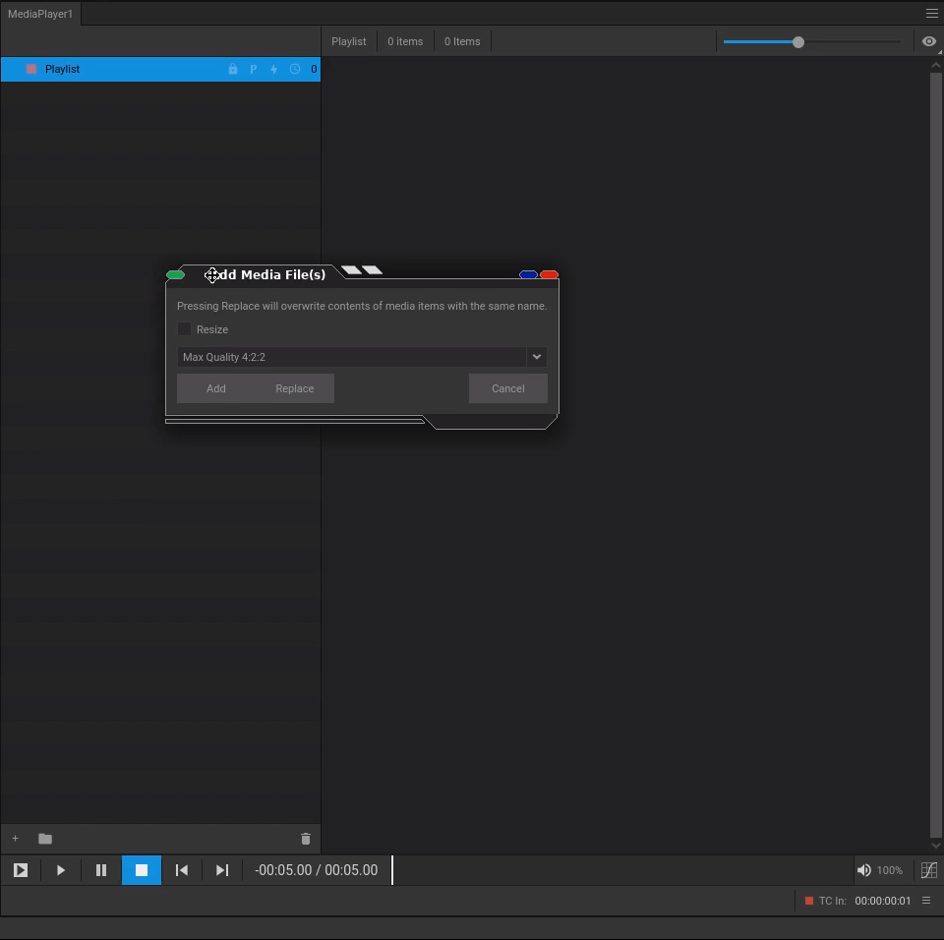Click the folder icon below playlist list
Viewport: 944px width, 940px height.
[x=45, y=838]
